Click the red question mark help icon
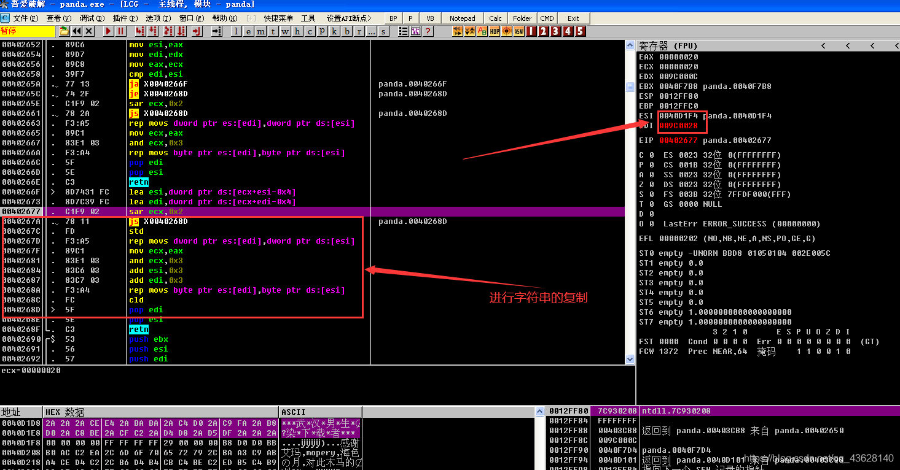This screenshot has height=470, width=900. coord(428,31)
